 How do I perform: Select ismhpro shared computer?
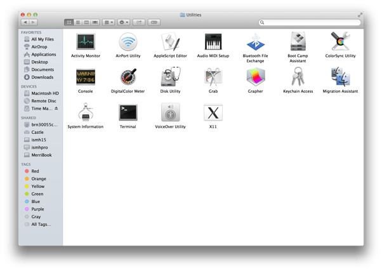[41, 147]
